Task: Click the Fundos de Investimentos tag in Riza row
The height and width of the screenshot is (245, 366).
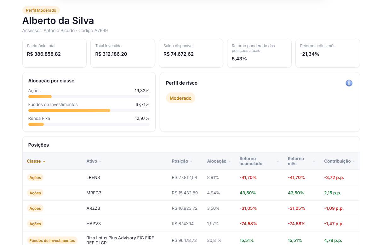Action: click(x=52, y=240)
